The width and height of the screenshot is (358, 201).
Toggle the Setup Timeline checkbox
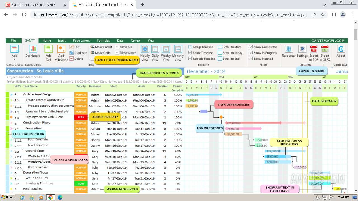pyautogui.click(x=190, y=47)
